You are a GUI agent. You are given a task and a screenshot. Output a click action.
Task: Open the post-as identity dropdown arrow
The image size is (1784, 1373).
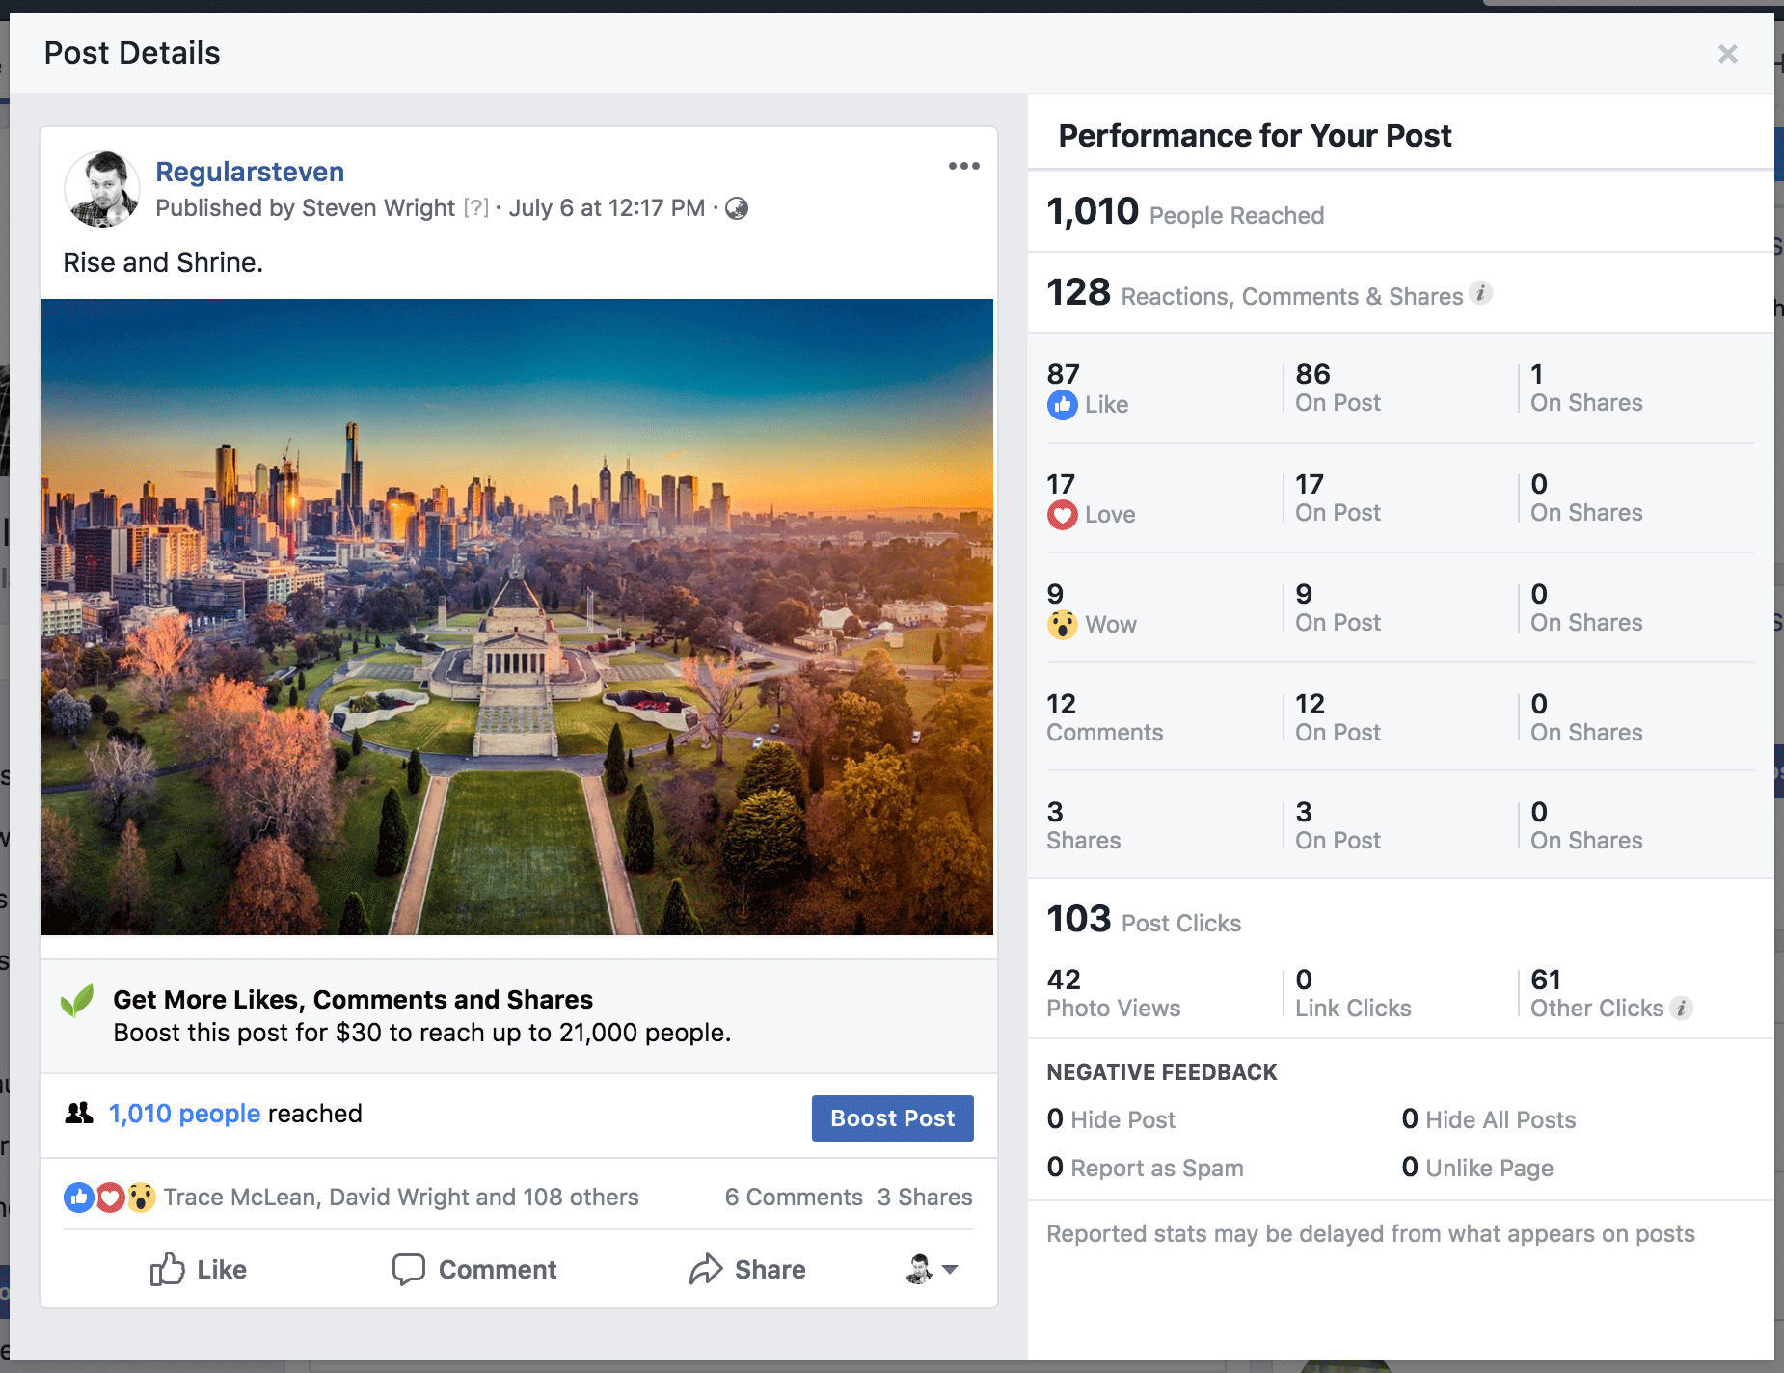tap(950, 1269)
